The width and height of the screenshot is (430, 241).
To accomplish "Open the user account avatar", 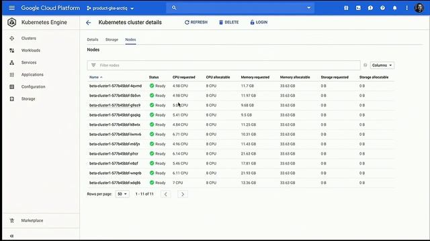I will 419,8.
